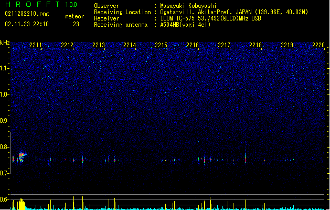This screenshot has width=330, height=210.
Task: Click the observer name Masayuki Kobayashi
Action: click(x=188, y=6)
